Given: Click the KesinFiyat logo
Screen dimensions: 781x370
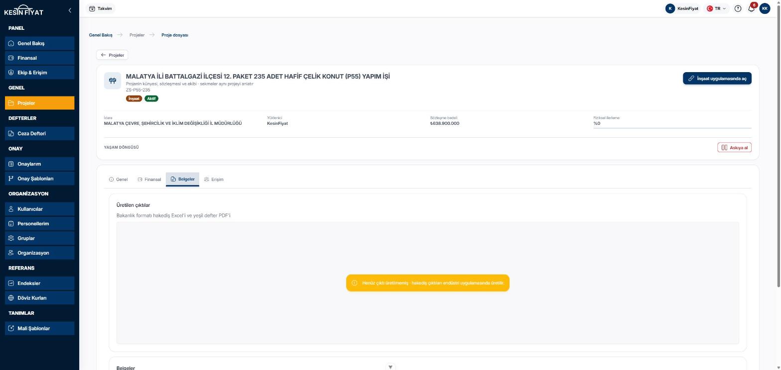Looking at the screenshot, I should [x=24, y=10].
